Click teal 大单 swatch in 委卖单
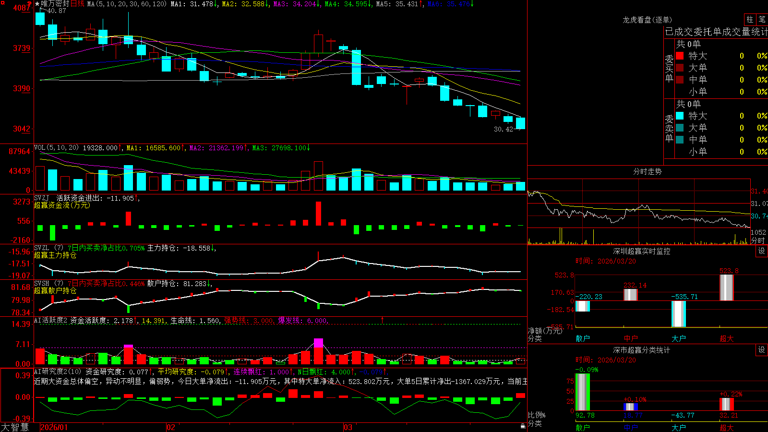The image size is (768, 432). tap(680, 128)
